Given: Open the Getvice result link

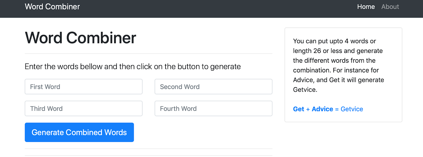Looking at the screenshot, I should click(352, 109).
